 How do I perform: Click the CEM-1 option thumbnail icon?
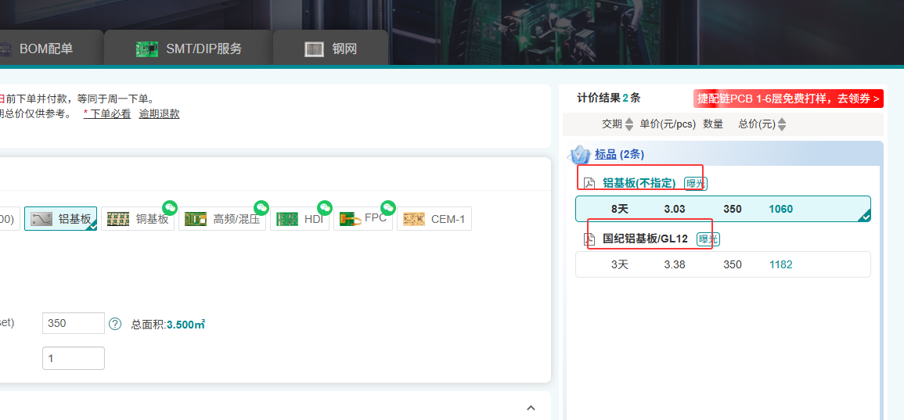point(414,219)
